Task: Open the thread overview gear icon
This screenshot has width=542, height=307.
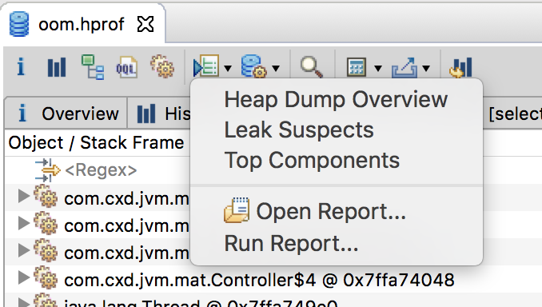Action: click(162, 66)
